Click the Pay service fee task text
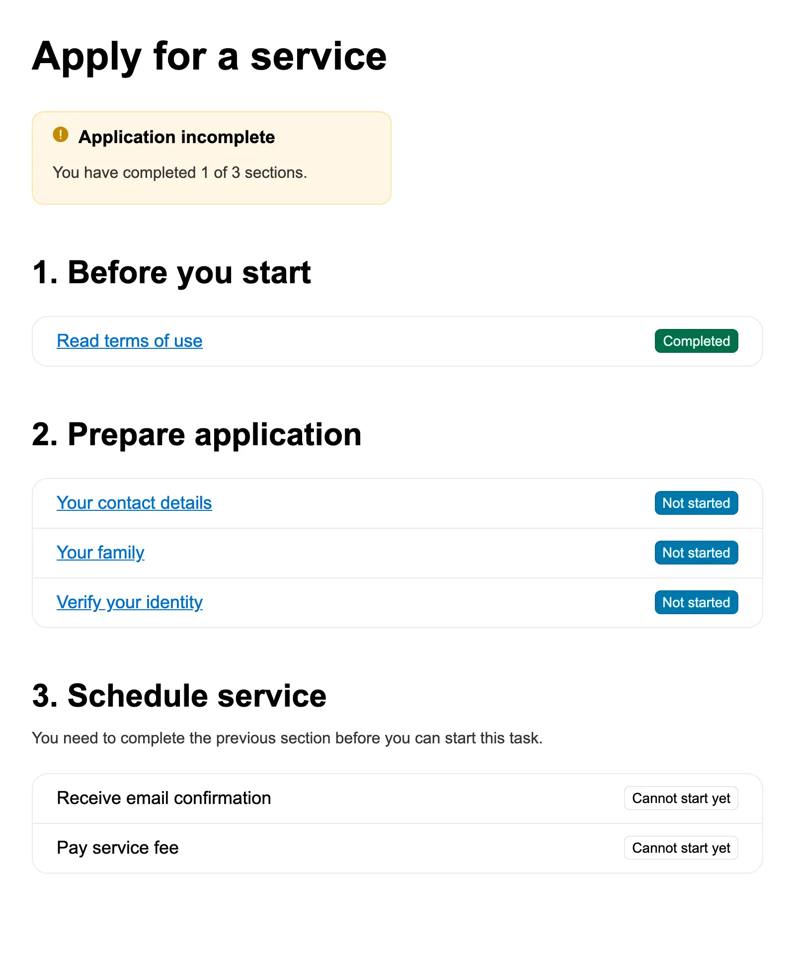The width and height of the screenshot is (793, 969). tap(118, 848)
